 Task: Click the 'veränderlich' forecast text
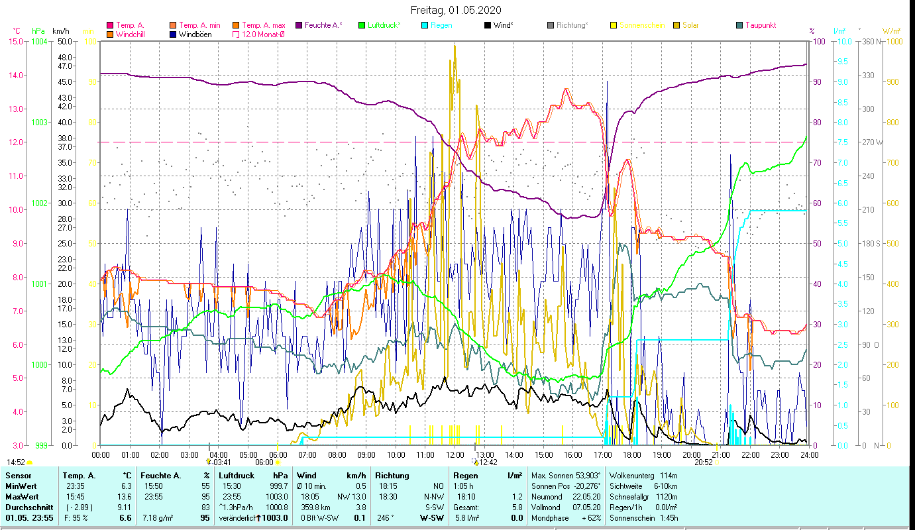coord(237,517)
